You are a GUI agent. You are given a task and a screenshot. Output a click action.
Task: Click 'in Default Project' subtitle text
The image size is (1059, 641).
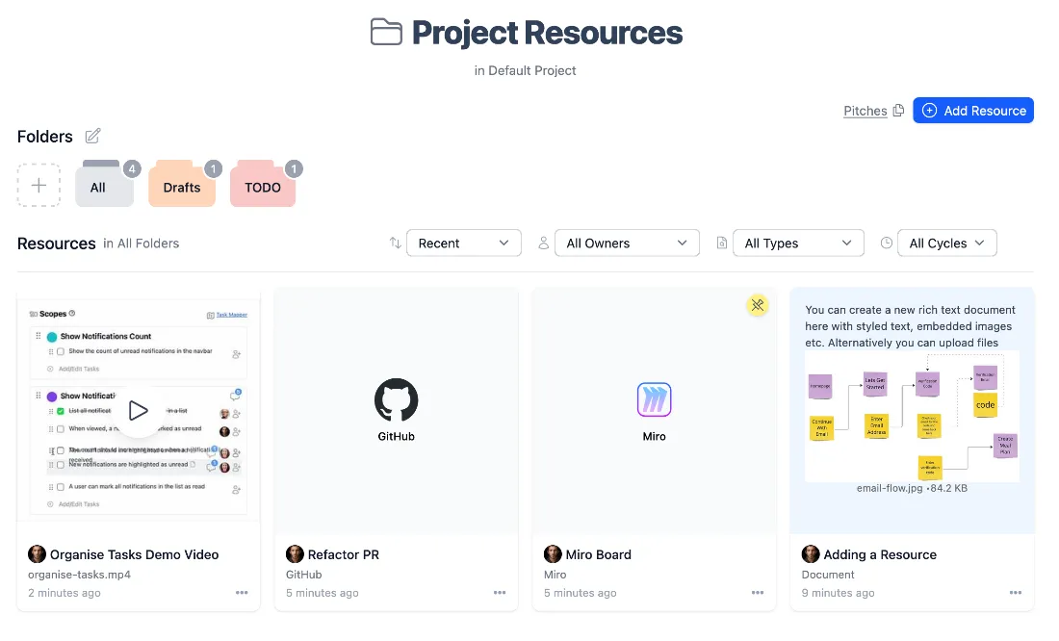point(525,70)
